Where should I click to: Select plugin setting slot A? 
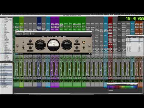point(47,37)
